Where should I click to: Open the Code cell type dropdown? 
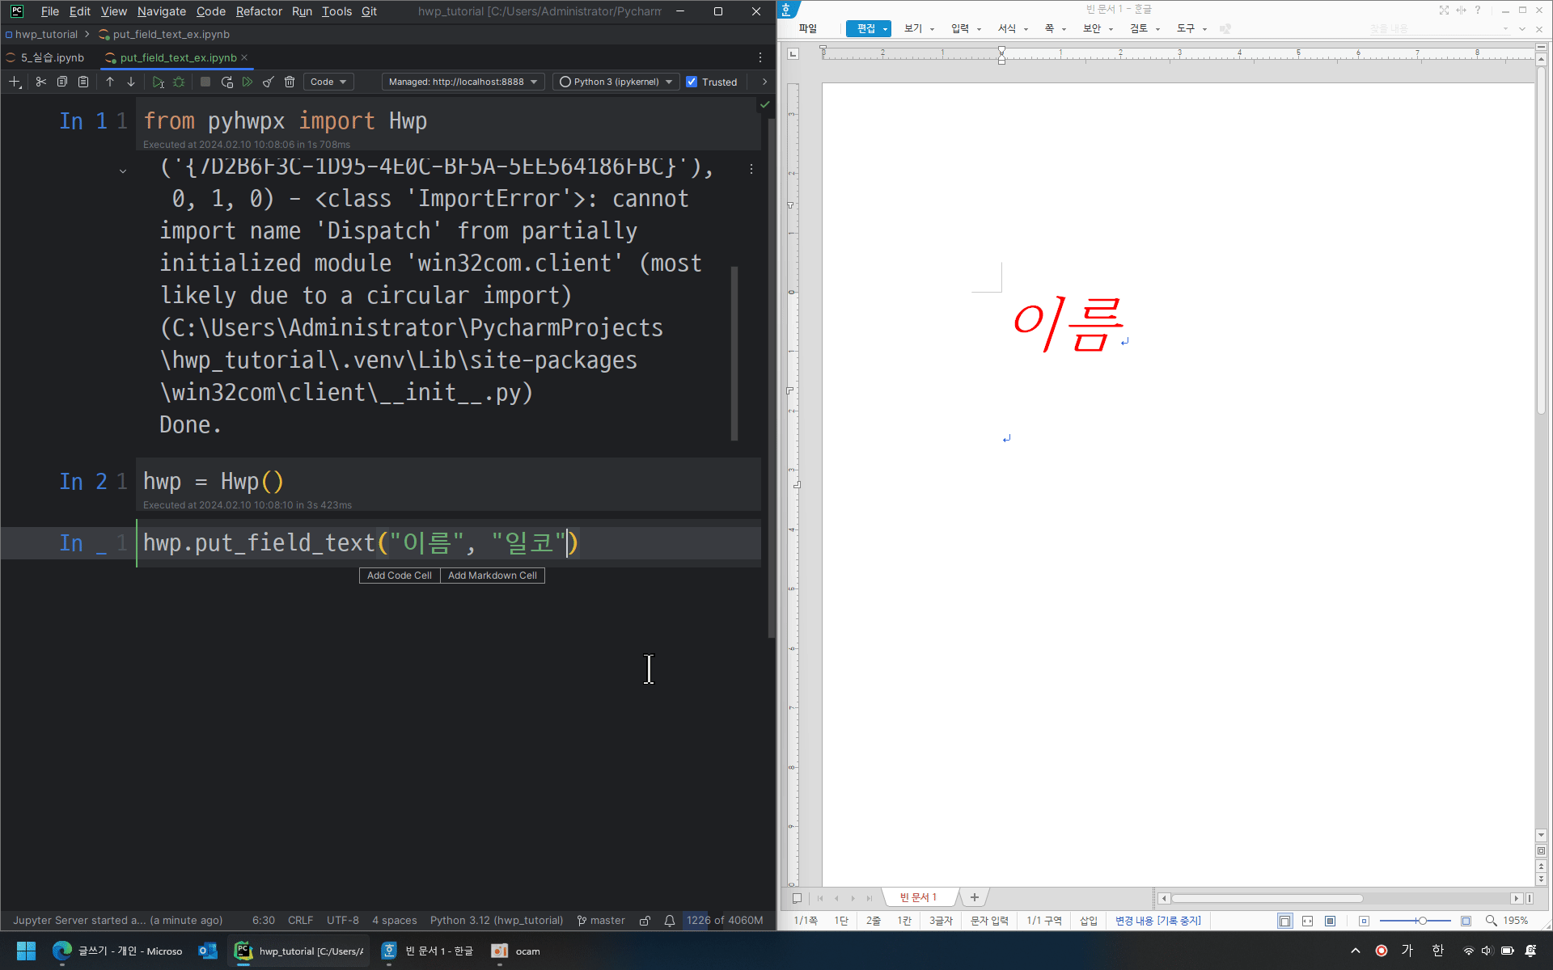pos(328,82)
